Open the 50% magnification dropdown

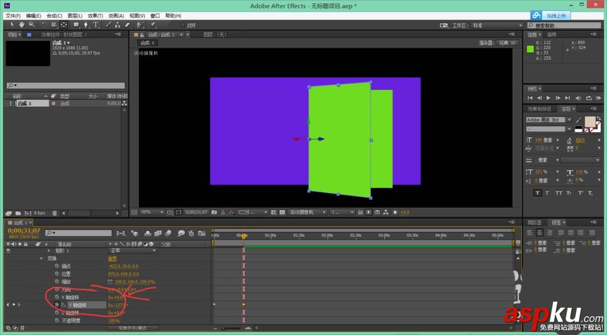click(x=152, y=212)
